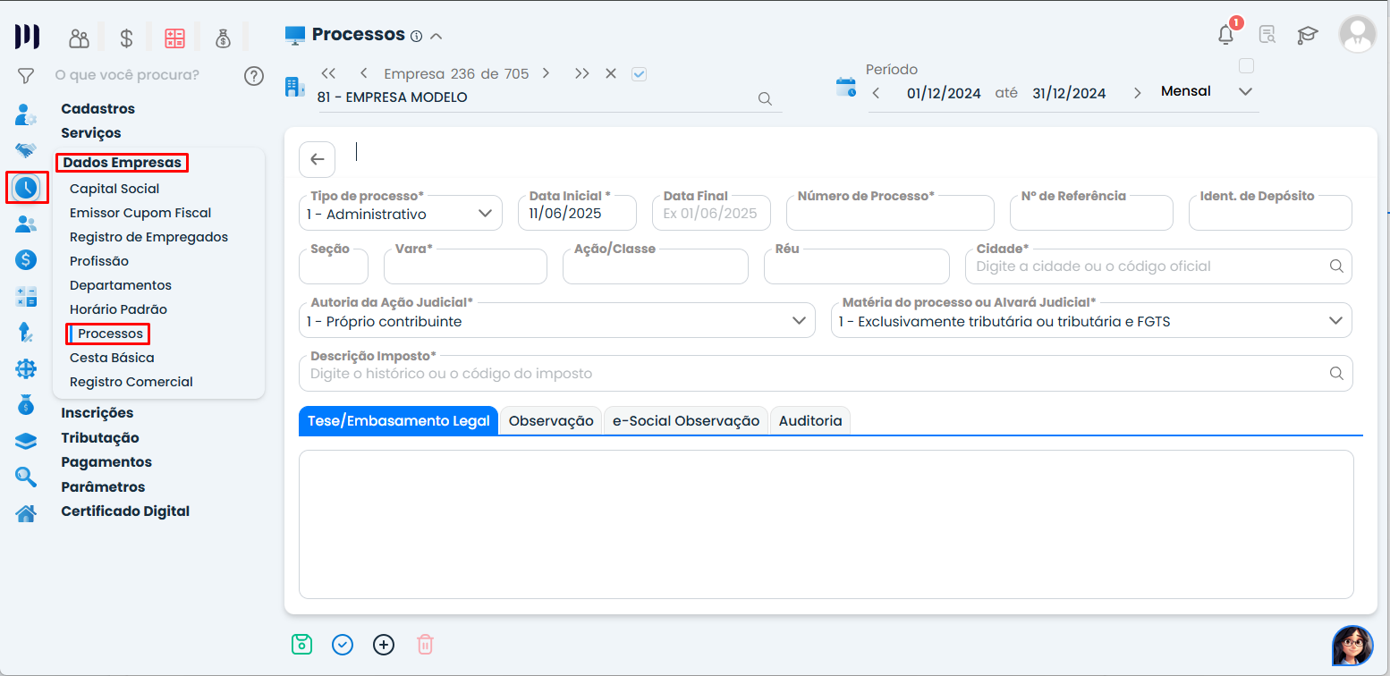Screen dimensions: 1390x676
Task: Open the Auditoria tab
Action: coord(809,421)
